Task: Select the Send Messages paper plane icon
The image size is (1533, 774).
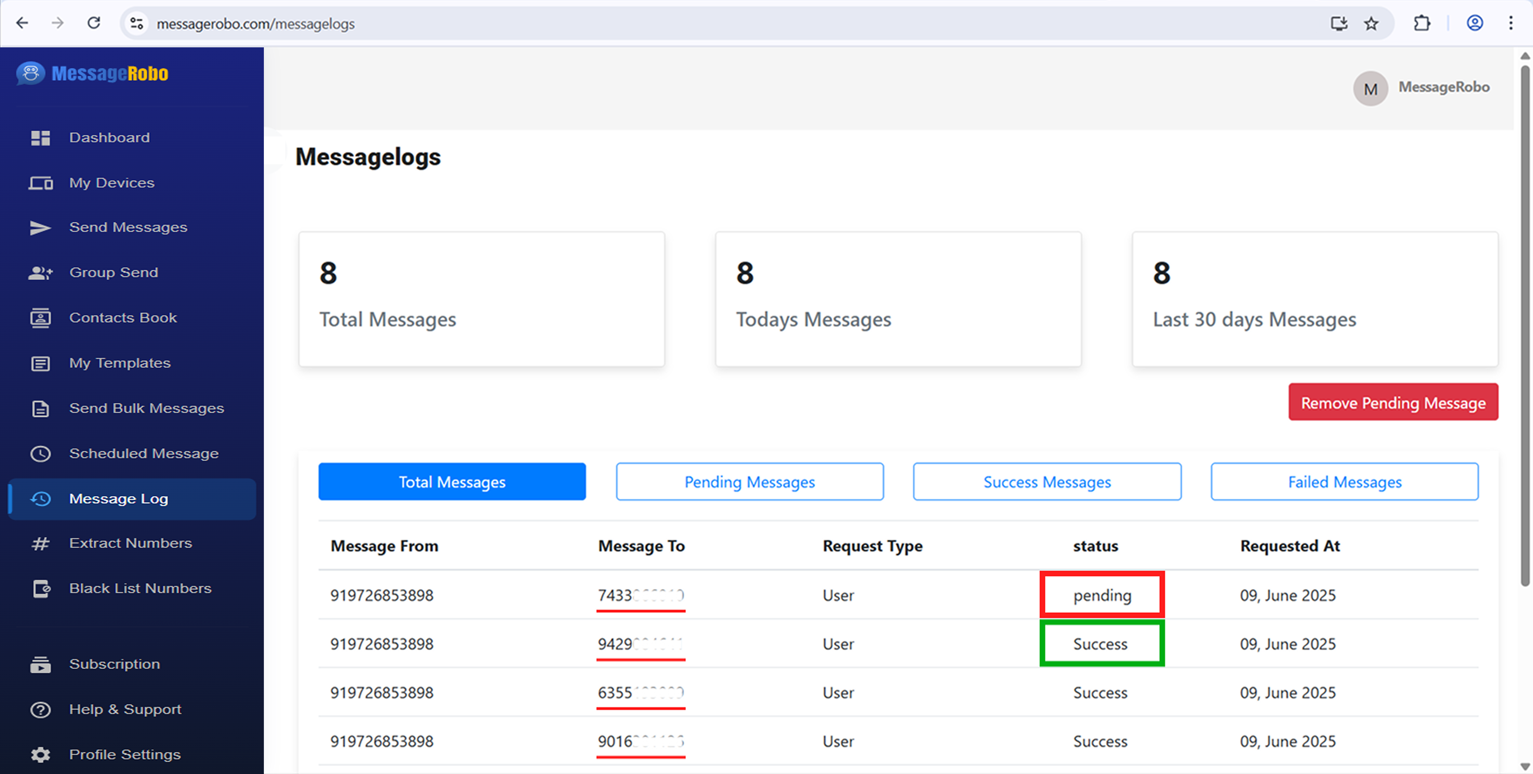Action: pos(40,228)
